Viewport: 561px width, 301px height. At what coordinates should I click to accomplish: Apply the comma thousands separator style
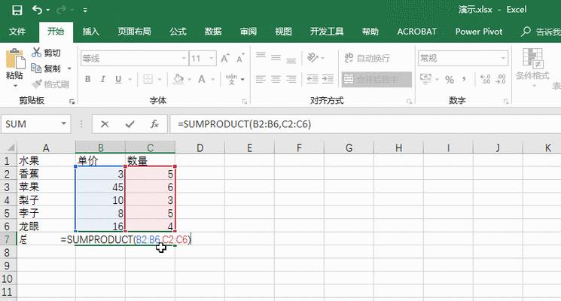pos(465,79)
